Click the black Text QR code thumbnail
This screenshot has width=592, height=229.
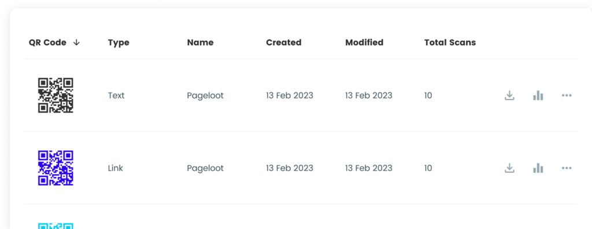pyautogui.click(x=55, y=95)
